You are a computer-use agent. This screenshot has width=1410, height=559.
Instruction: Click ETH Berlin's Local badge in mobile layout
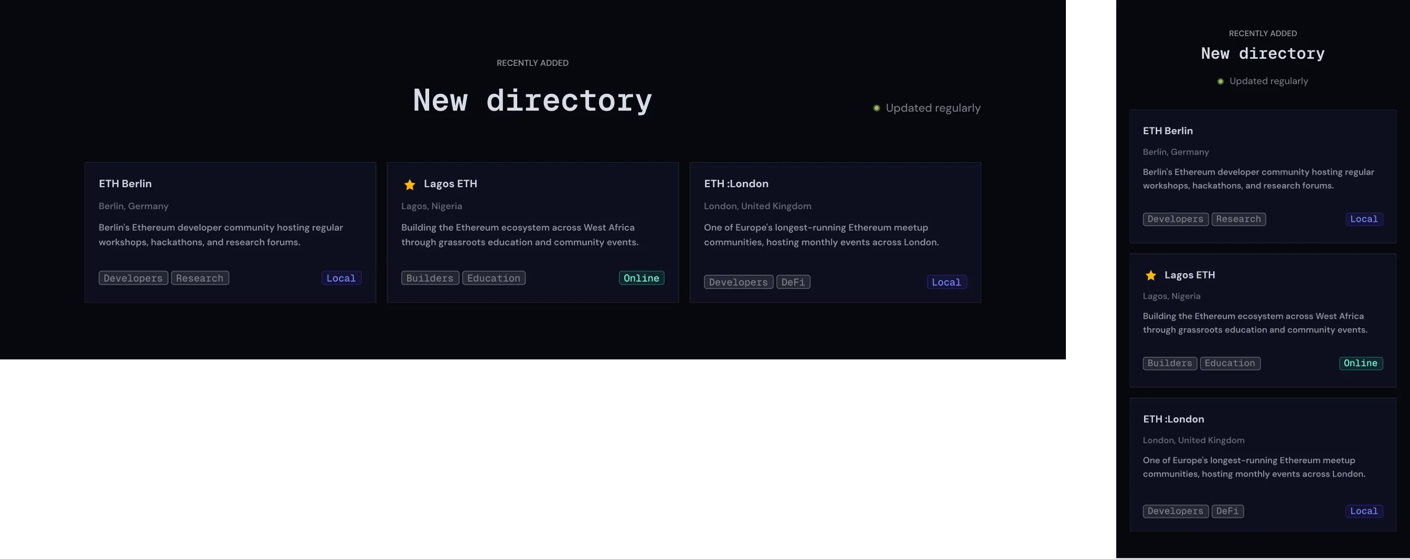[x=1364, y=219]
